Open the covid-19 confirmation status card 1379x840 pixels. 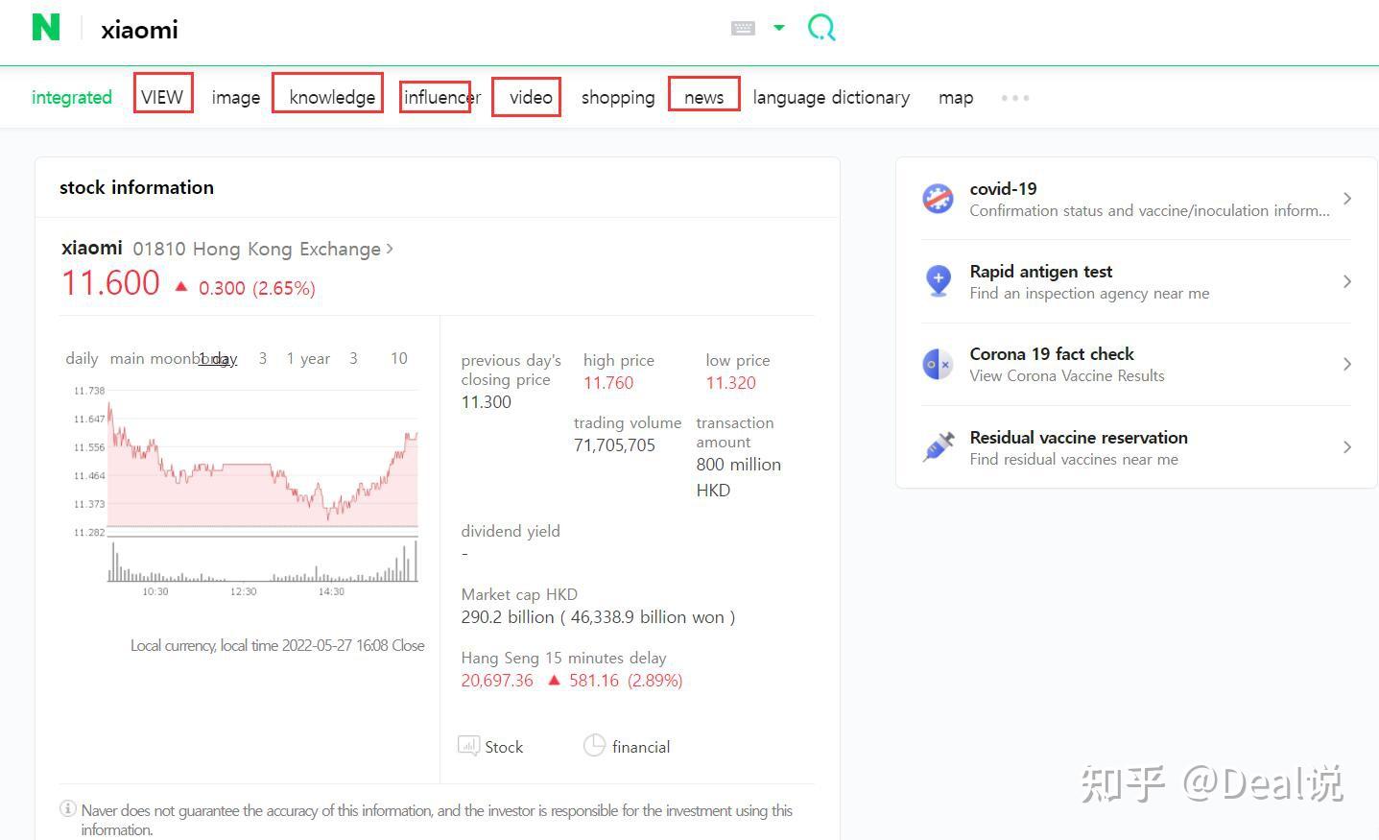point(1136,199)
